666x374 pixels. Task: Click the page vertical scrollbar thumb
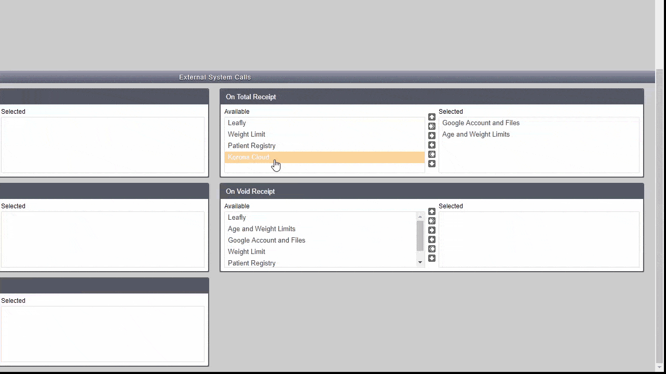pos(660,216)
